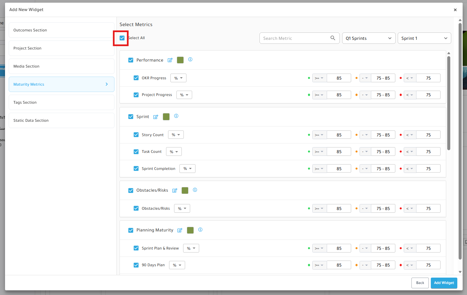The image size is (467, 295).
Task: Click the down arrow of the outer scrollbar
Action: point(460,272)
